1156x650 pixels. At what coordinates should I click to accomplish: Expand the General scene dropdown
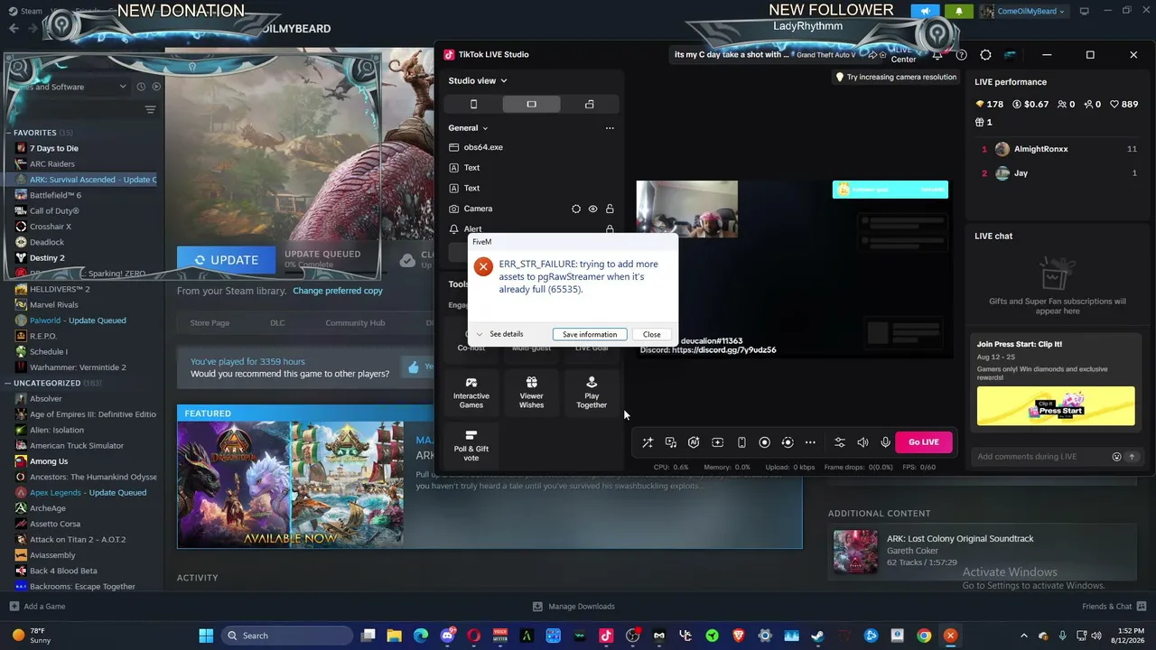click(468, 128)
